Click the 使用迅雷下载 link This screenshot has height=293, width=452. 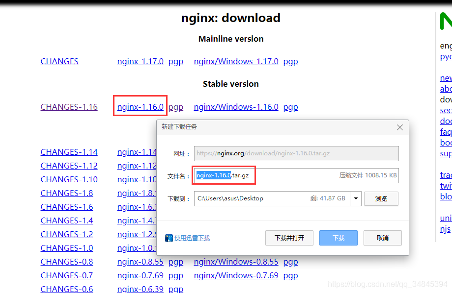(x=192, y=238)
